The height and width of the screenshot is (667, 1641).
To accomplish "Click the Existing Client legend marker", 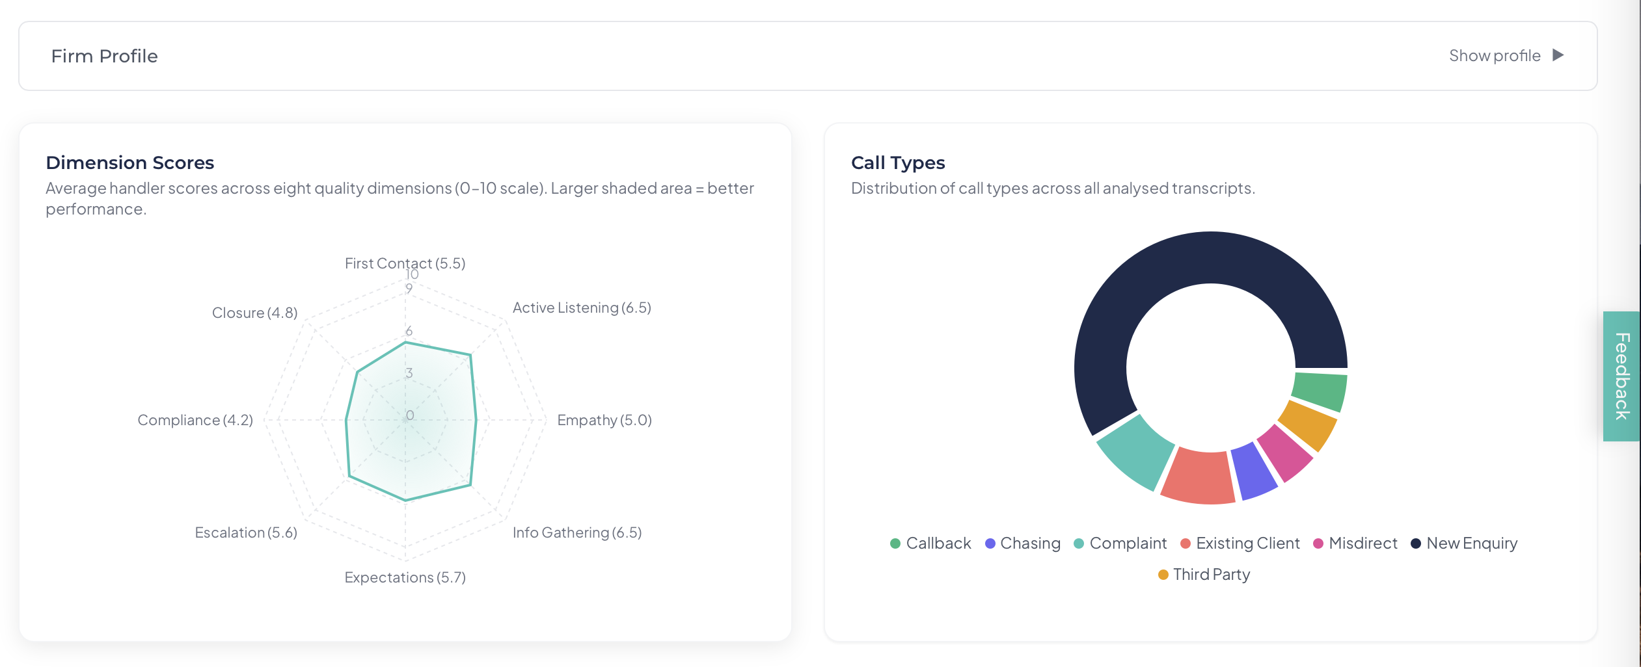I will click(1186, 543).
